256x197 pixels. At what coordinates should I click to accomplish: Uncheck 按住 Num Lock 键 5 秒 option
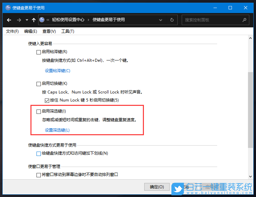(x=47, y=101)
